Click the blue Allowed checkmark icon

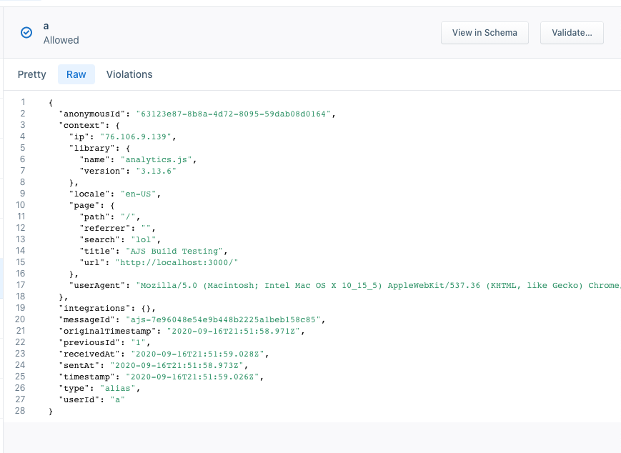point(26,32)
